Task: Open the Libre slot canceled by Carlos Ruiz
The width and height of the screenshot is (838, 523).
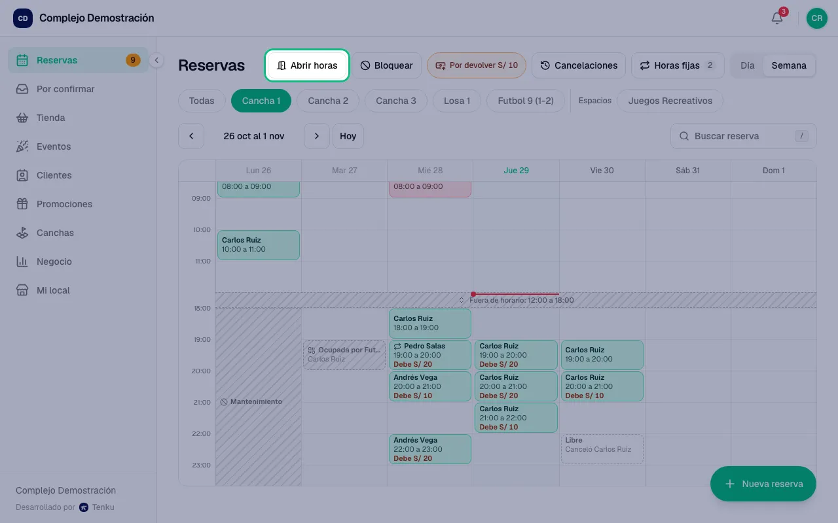Action: pos(602,449)
